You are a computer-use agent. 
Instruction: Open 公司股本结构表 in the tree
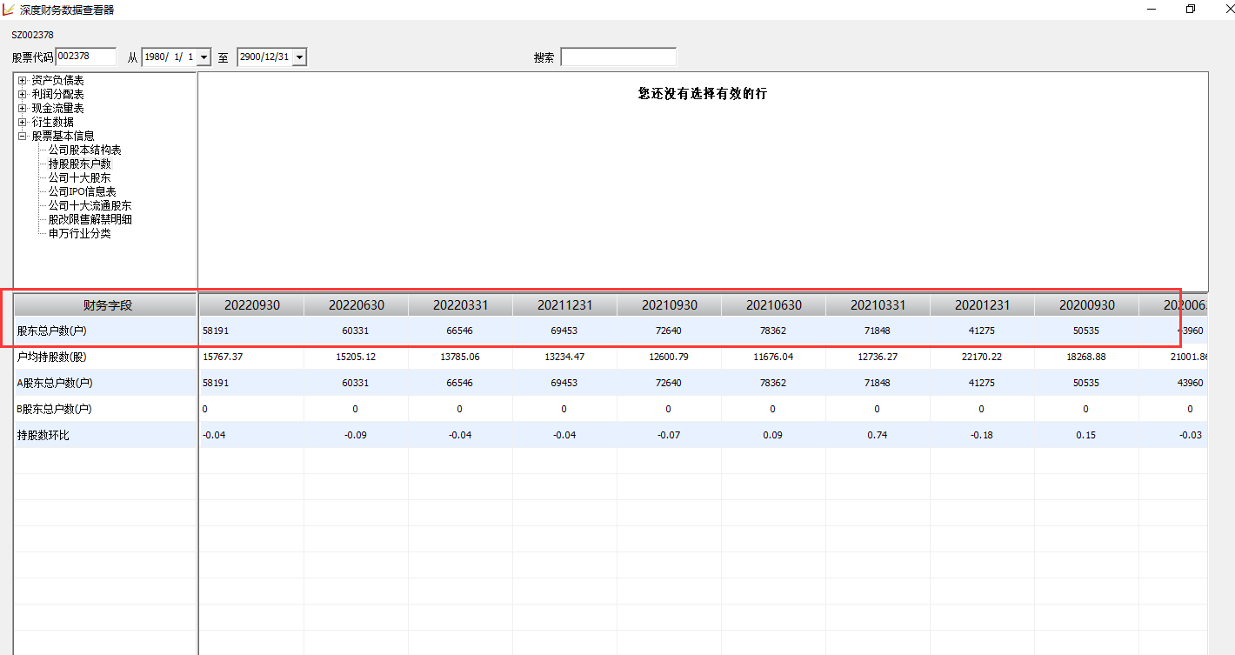pos(85,150)
